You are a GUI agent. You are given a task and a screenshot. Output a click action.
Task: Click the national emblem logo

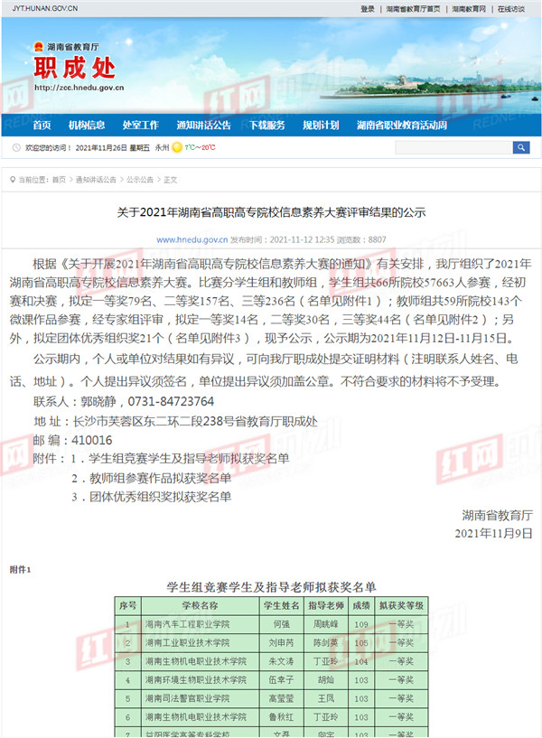[x=39, y=47]
